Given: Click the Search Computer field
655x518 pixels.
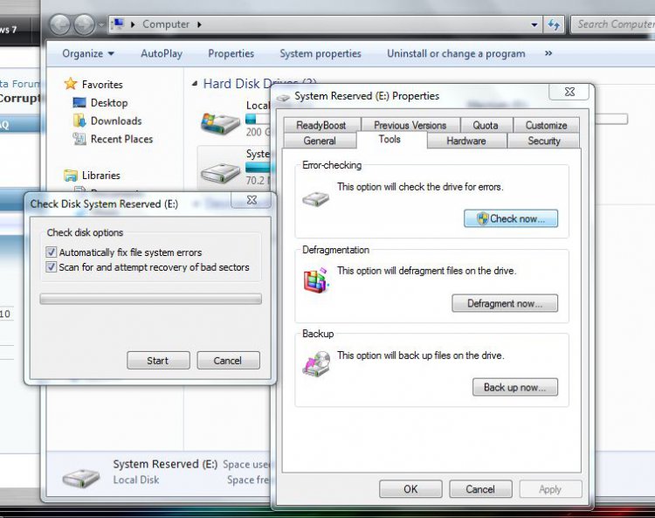Looking at the screenshot, I should click(612, 24).
